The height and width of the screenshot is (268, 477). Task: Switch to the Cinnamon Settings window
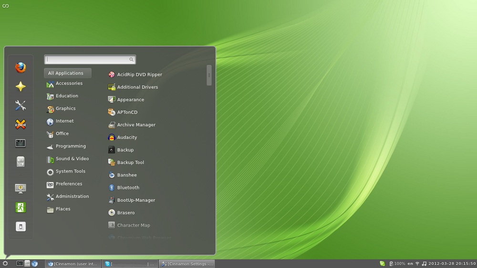click(187, 264)
